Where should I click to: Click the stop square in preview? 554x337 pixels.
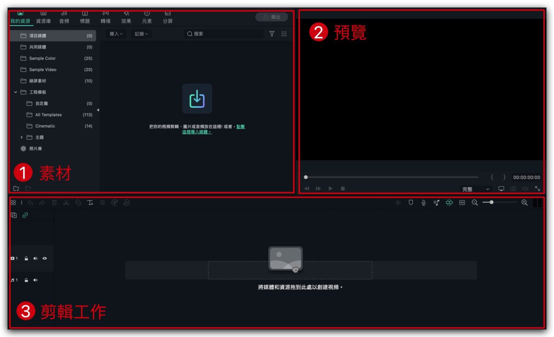point(343,189)
